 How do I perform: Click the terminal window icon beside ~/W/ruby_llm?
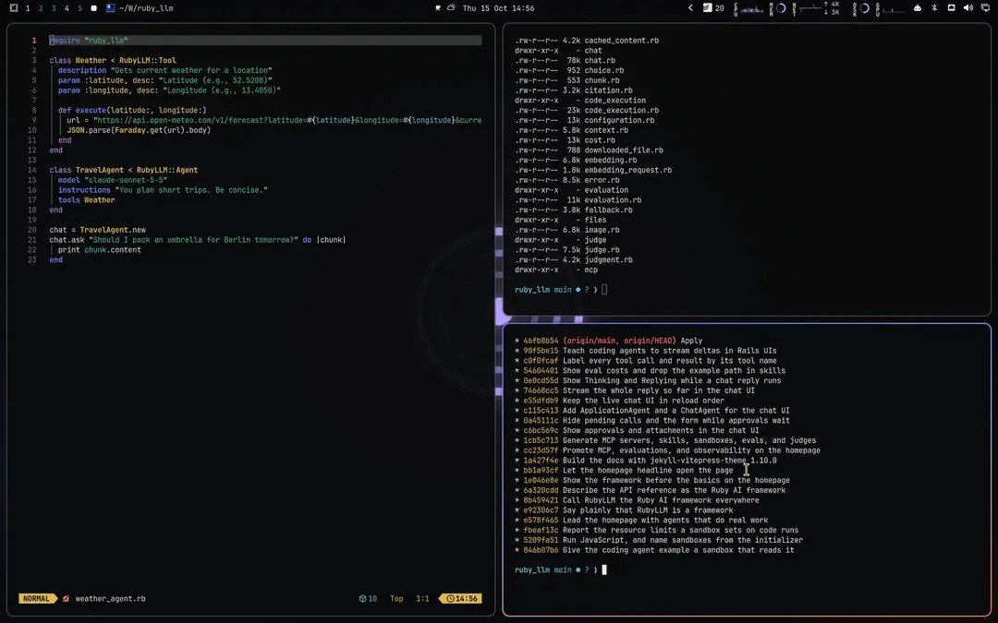[x=111, y=8]
